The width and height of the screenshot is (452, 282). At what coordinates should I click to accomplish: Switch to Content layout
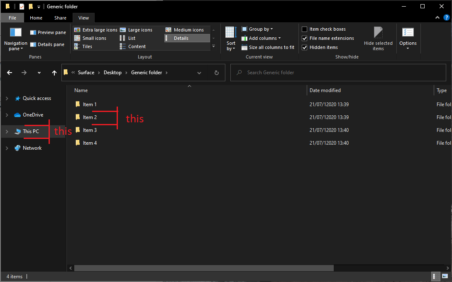click(x=132, y=46)
